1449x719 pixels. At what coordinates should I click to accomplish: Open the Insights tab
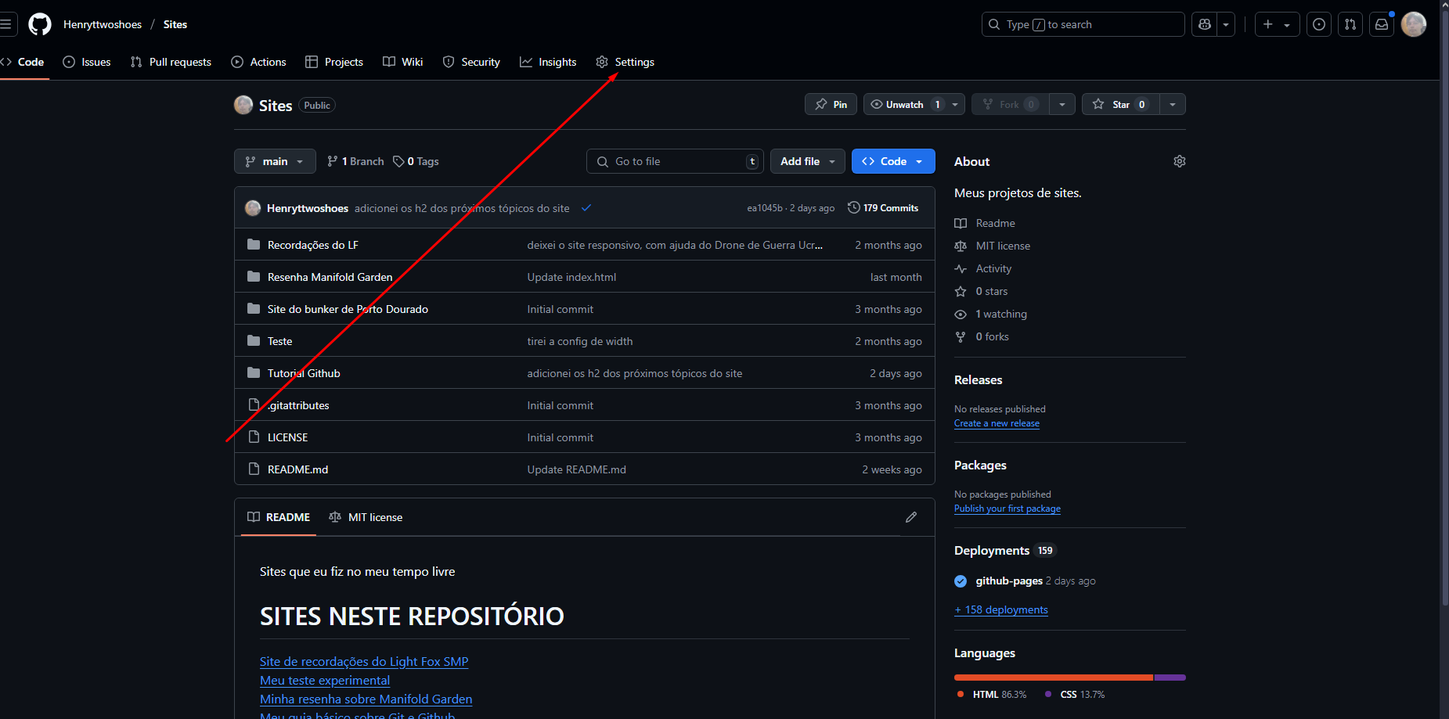coord(548,62)
